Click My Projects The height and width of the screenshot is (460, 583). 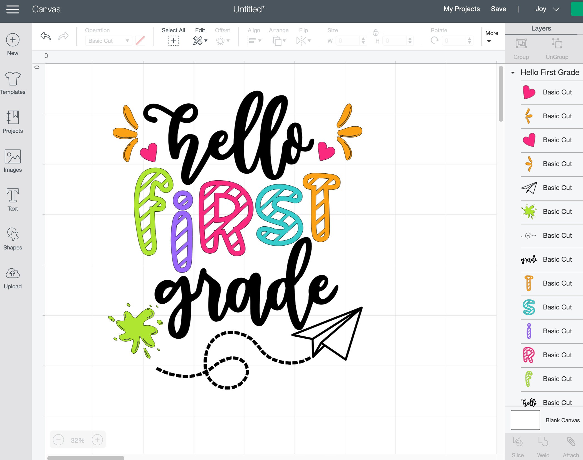[x=461, y=9]
